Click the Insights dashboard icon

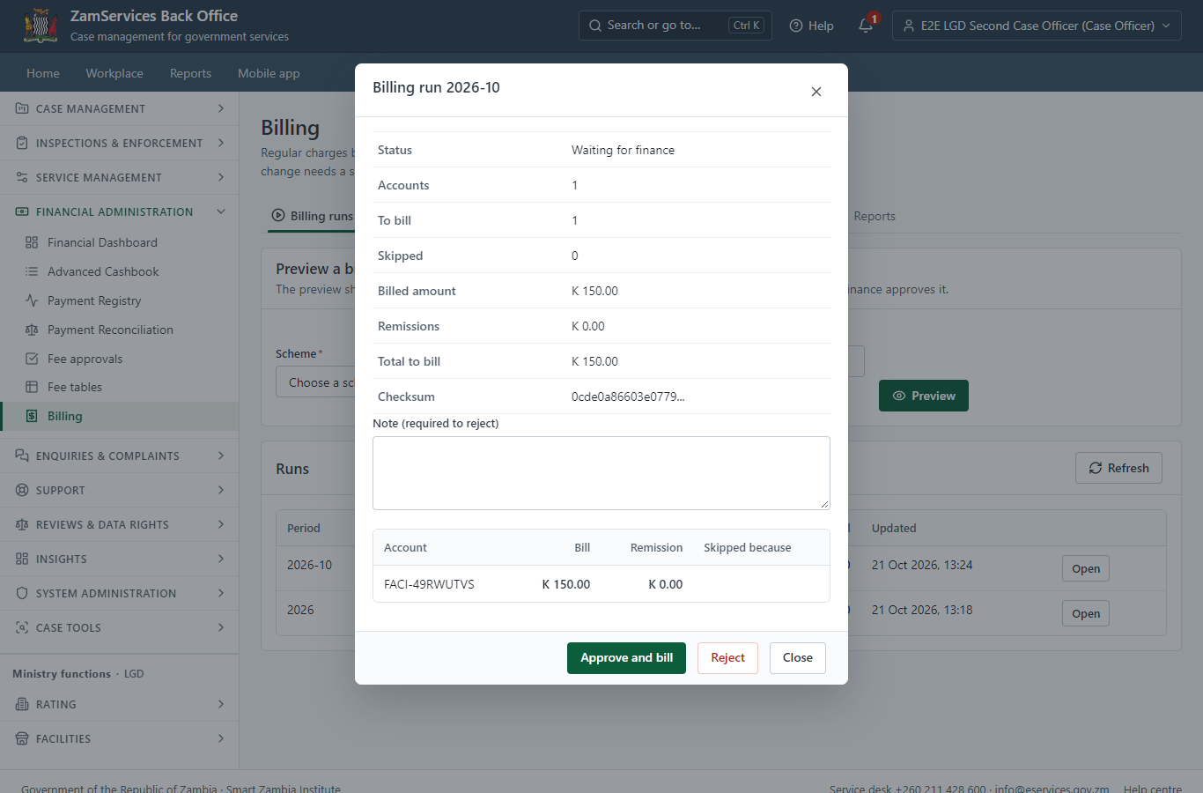[x=22, y=559]
